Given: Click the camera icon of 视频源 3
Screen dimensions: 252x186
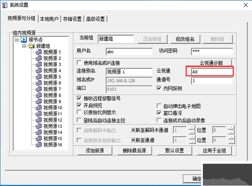Looking at the screenshot, I should (39, 64).
